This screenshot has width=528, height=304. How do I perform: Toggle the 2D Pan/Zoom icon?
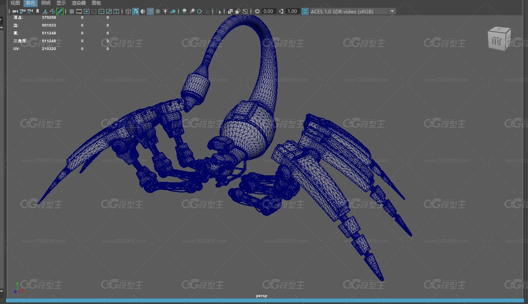(x=52, y=11)
